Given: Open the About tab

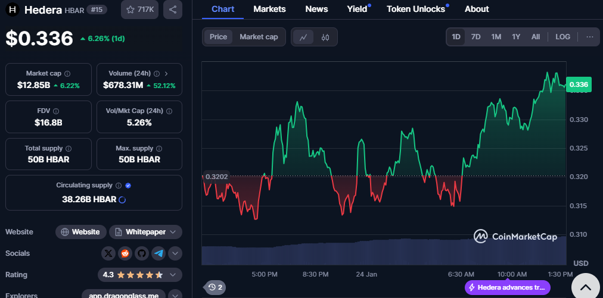Looking at the screenshot, I should [477, 9].
